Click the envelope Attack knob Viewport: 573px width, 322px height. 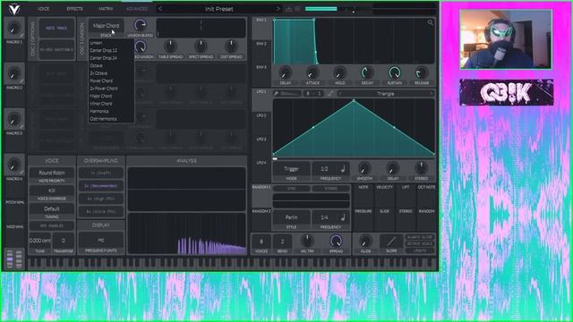[312, 73]
